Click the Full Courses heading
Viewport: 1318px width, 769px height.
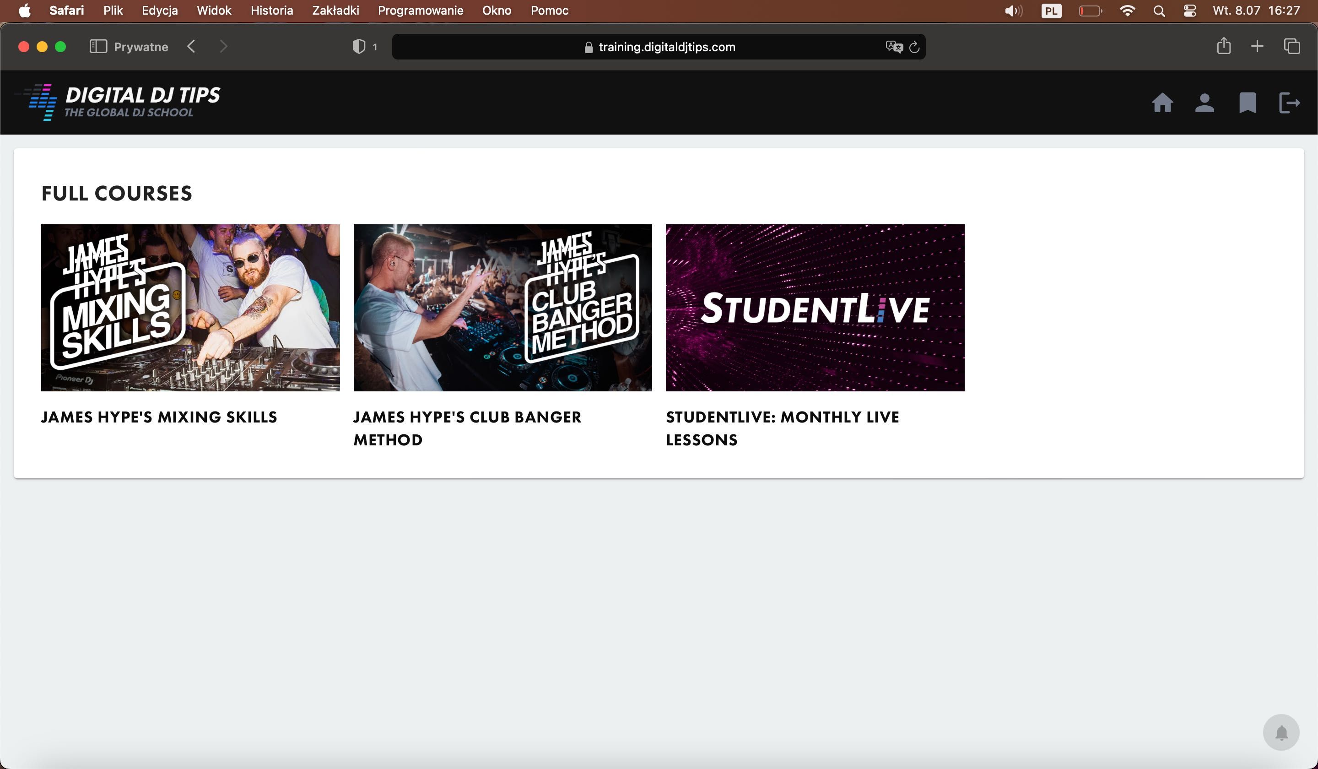(x=117, y=193)
